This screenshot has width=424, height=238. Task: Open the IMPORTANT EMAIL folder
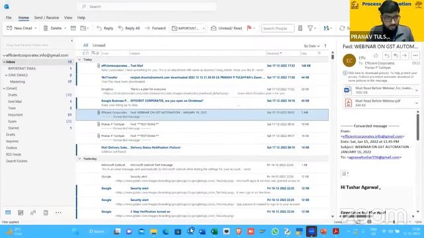tap(22, 69)
